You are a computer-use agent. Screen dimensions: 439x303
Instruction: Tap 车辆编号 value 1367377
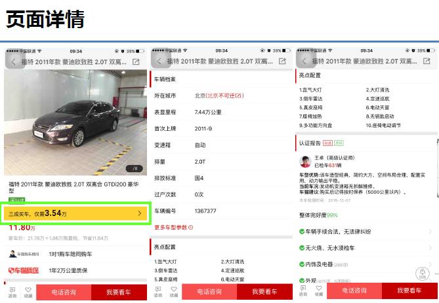tap(205, 211)
